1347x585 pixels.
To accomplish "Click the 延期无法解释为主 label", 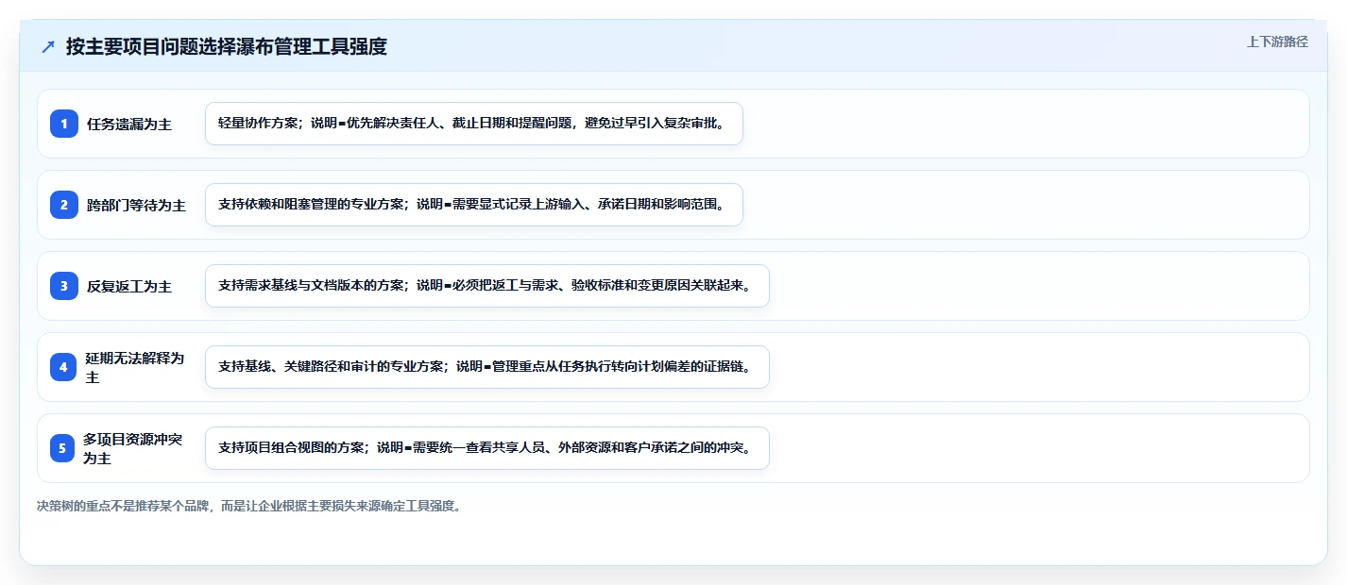I will coord(135,367).
